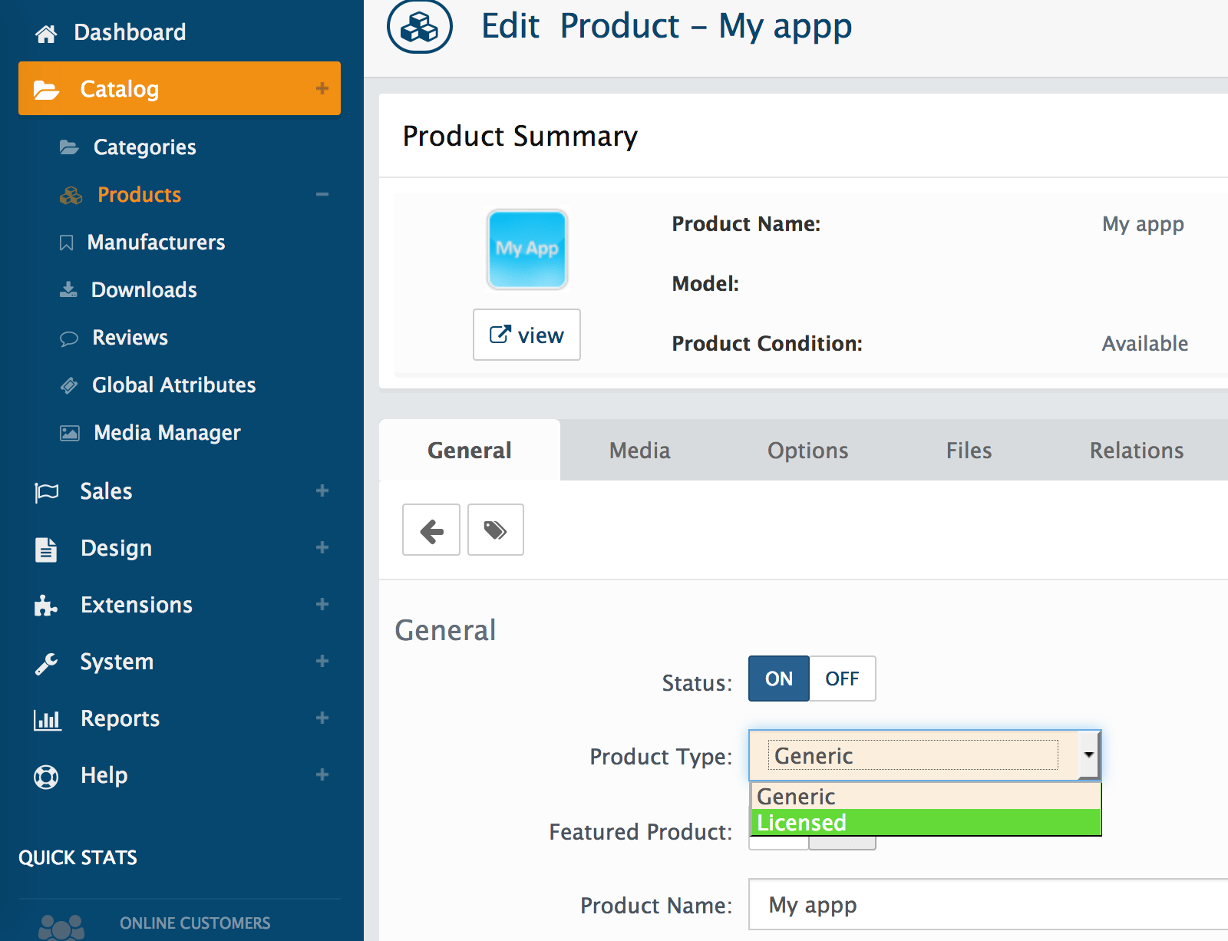
Task: Click the Media Manager picture icon
Action: point(70,433)
